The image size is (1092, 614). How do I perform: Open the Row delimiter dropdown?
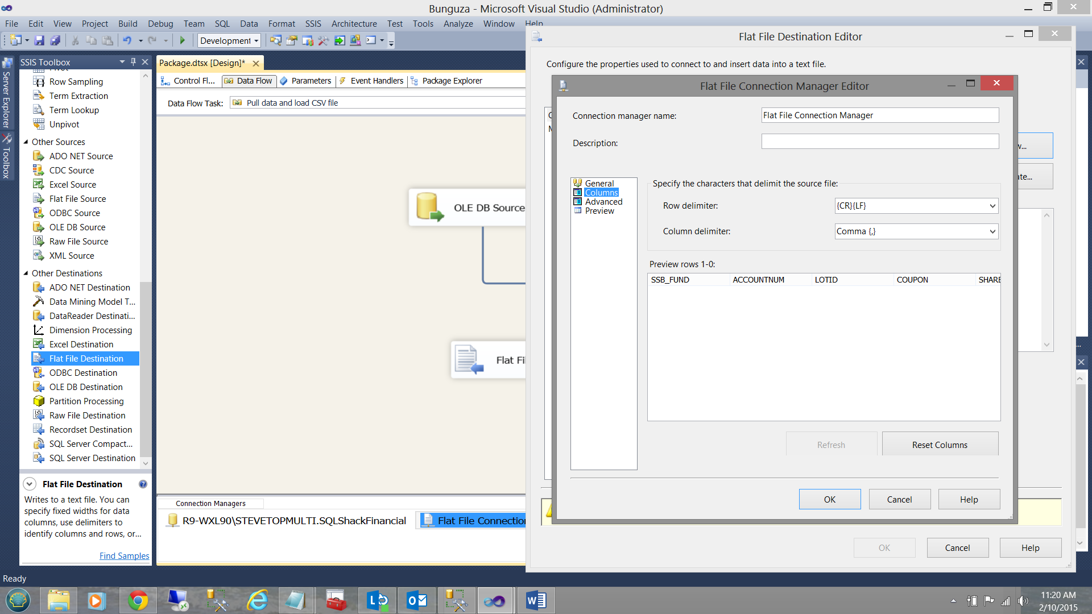pos(992,206)
